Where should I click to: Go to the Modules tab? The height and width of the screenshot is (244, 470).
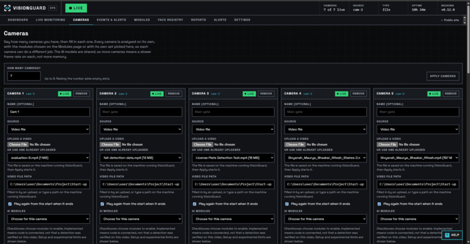point(142,20)
